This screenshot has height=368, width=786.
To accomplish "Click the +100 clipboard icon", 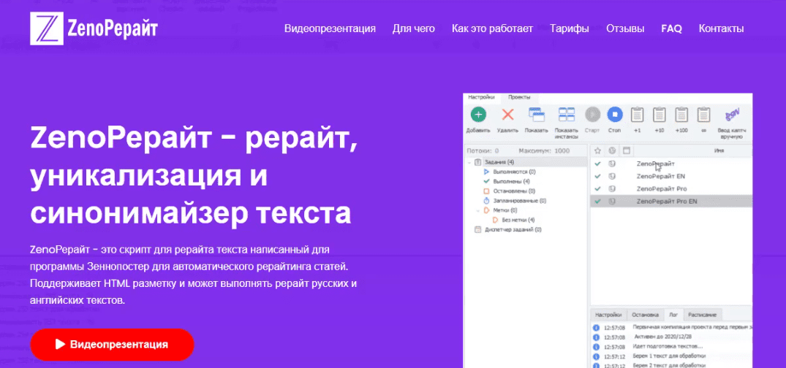I will [x=681, y=115].
